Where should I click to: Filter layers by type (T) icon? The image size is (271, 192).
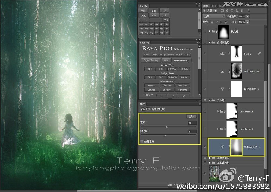(x=232, y=11)
